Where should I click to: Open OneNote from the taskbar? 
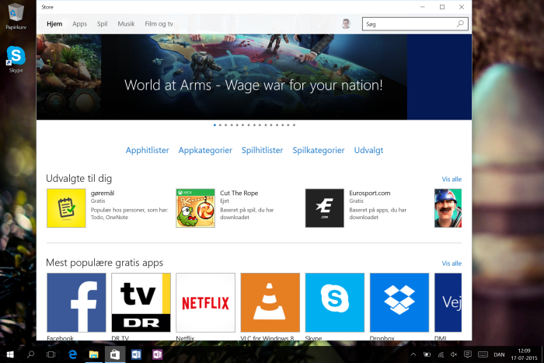(157, 354)
